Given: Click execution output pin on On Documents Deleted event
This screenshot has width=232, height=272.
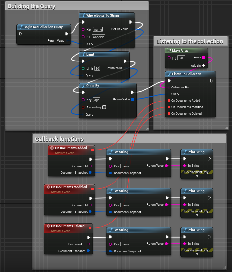Looking at the screenshot, I should [x=89, y=237].
